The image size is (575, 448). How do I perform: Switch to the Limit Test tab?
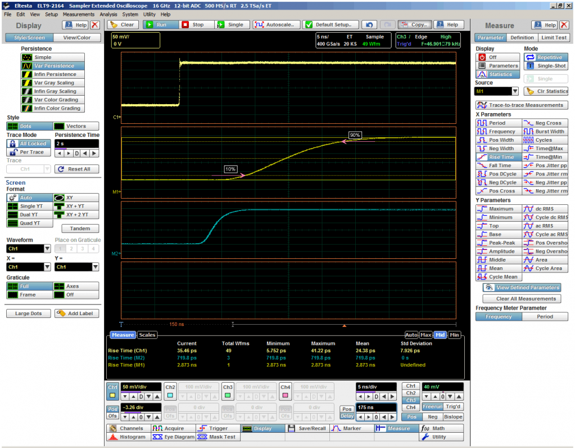coord(554,38)
